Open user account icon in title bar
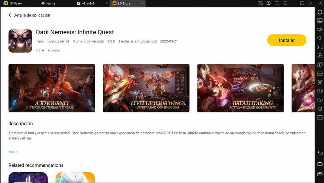This screenshot has width=324, height=183. pyautogui.click(x=268, y=3)
